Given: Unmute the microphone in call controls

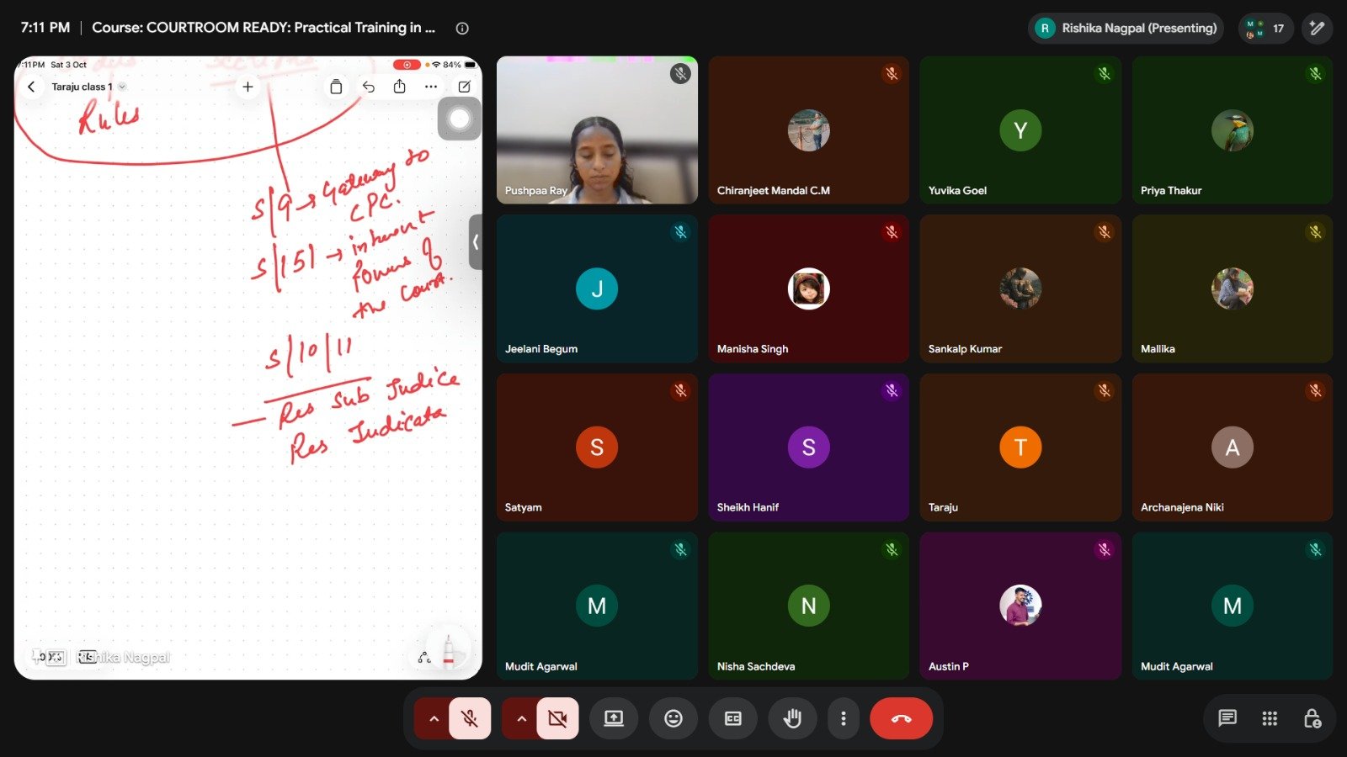Looking at the screenshot, I should pos(470,718).
